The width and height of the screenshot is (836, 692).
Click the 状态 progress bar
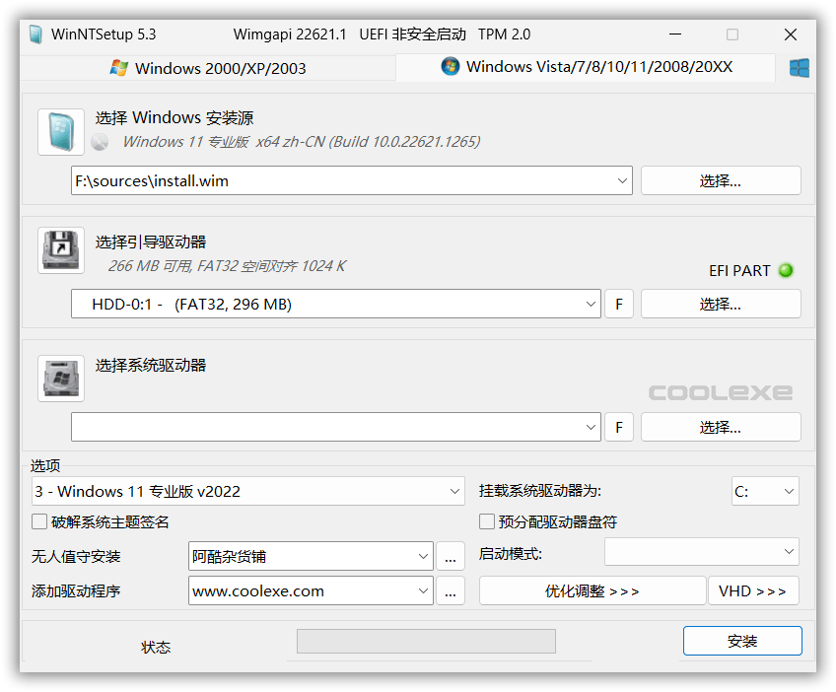pos(426,641)
